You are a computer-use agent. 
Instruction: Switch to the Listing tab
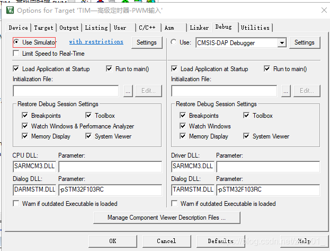pyautogui.click(x=96, y=28)
